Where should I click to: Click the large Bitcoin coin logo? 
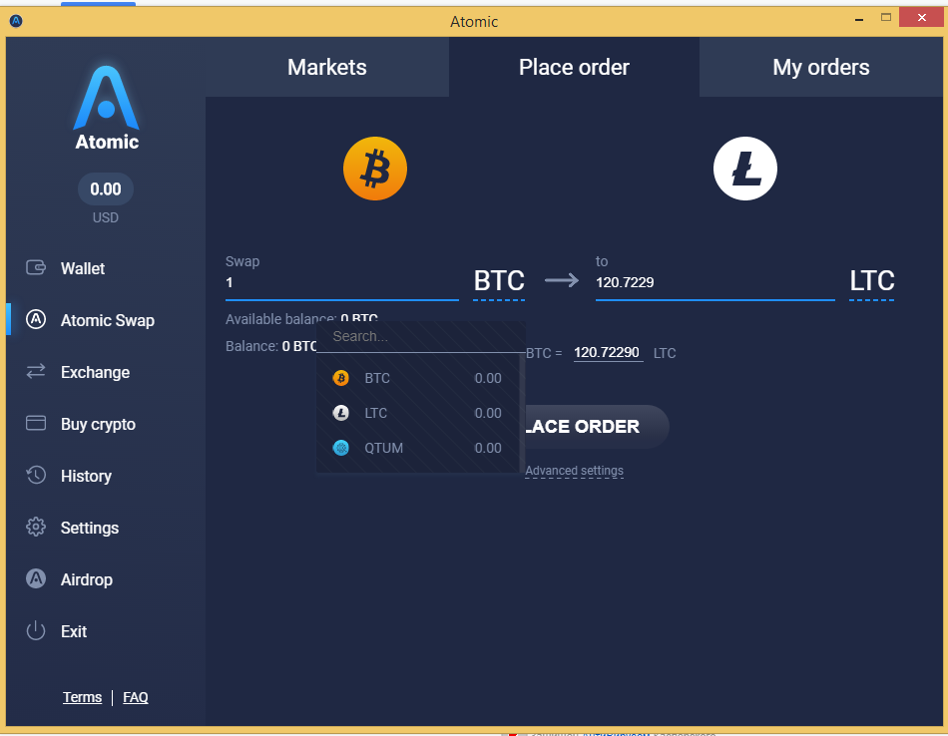(x=375, y=169)
